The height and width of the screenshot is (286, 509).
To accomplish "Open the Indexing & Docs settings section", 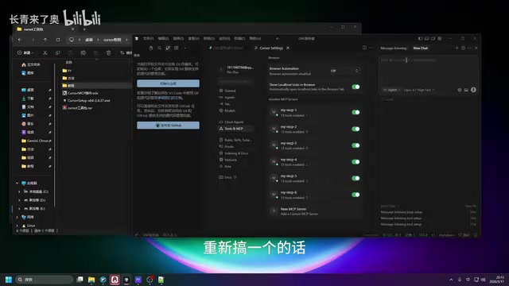I will (236, 153).
